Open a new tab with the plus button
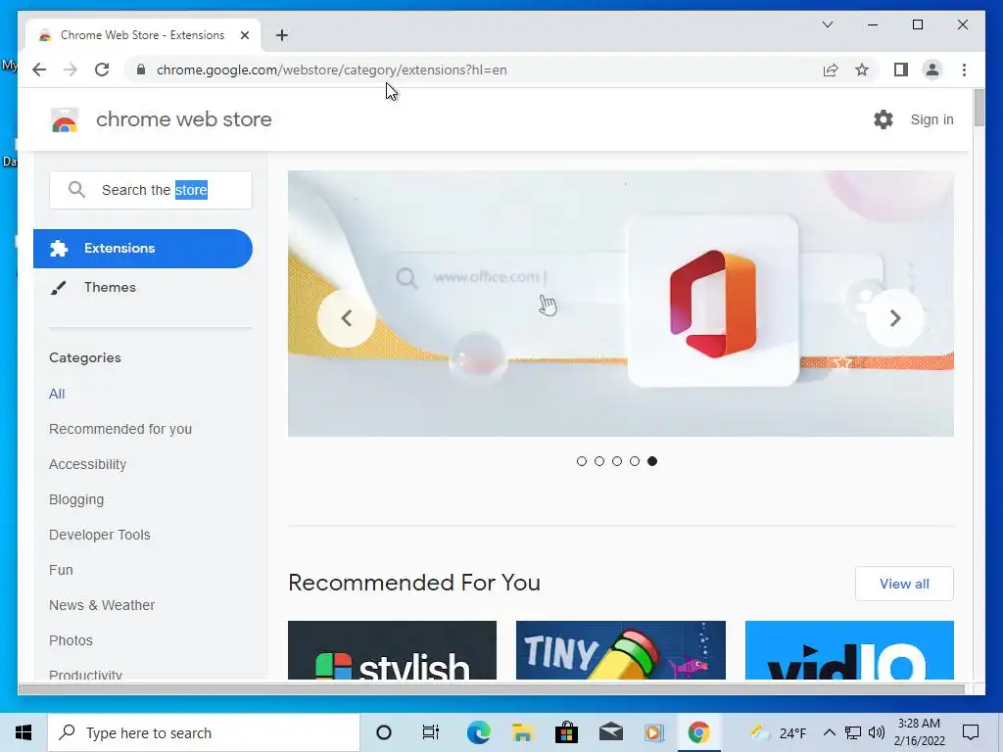Viewport: 1003px width, 752px height. [282, 35]
